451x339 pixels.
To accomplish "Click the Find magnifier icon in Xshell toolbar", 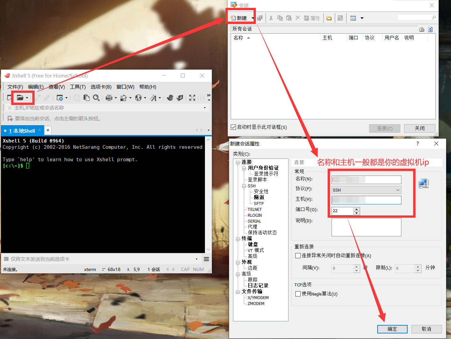I will [96, 97].
